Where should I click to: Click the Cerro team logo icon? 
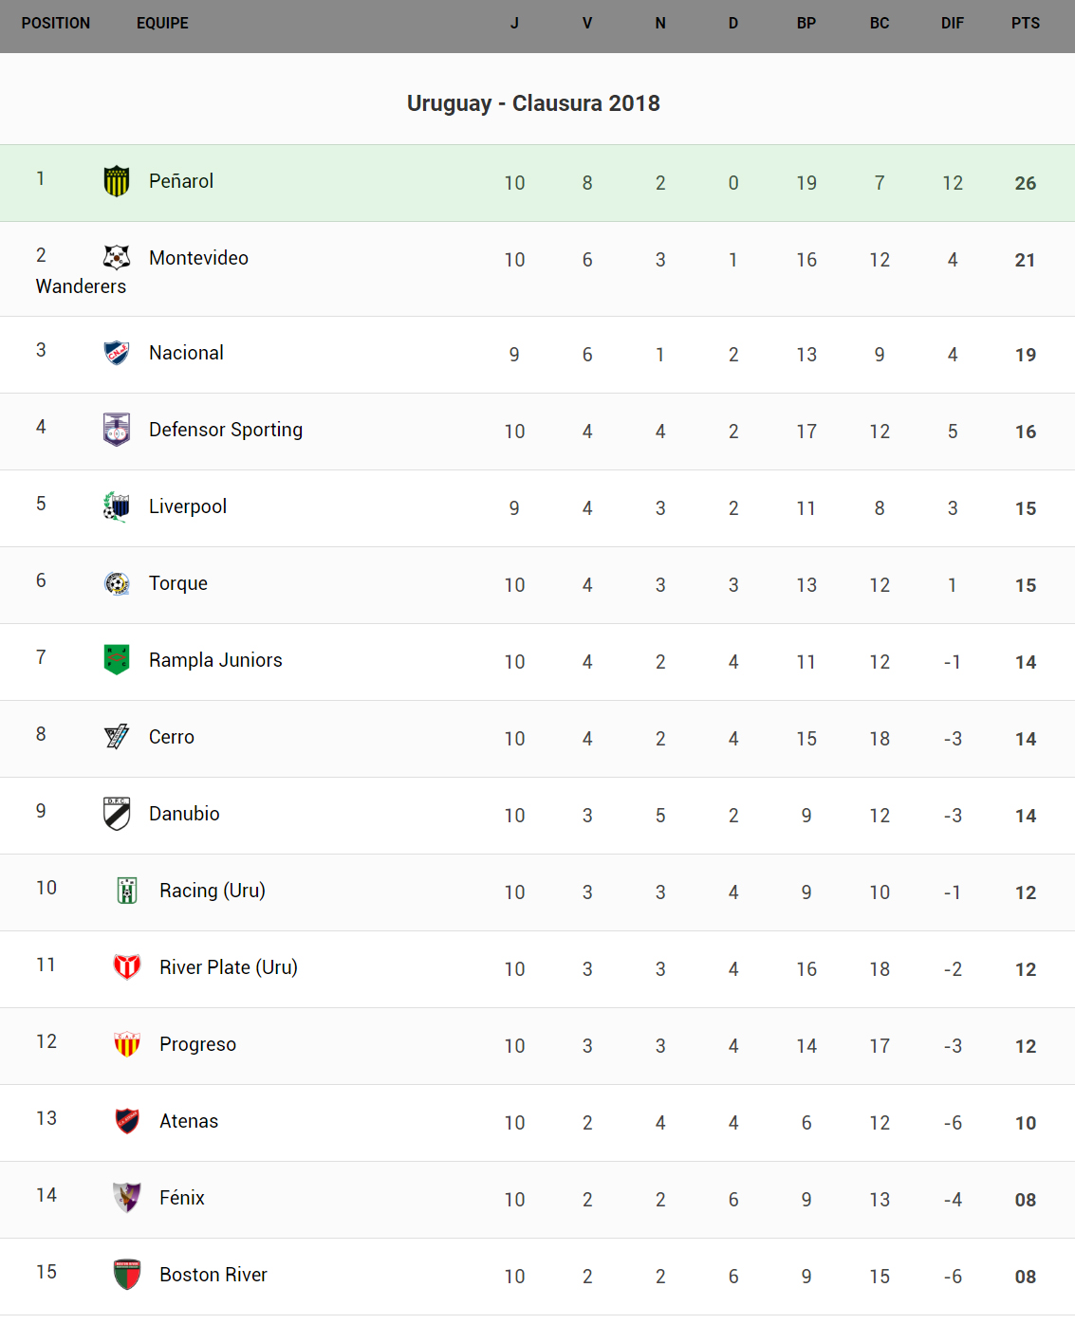pos(117,736)
